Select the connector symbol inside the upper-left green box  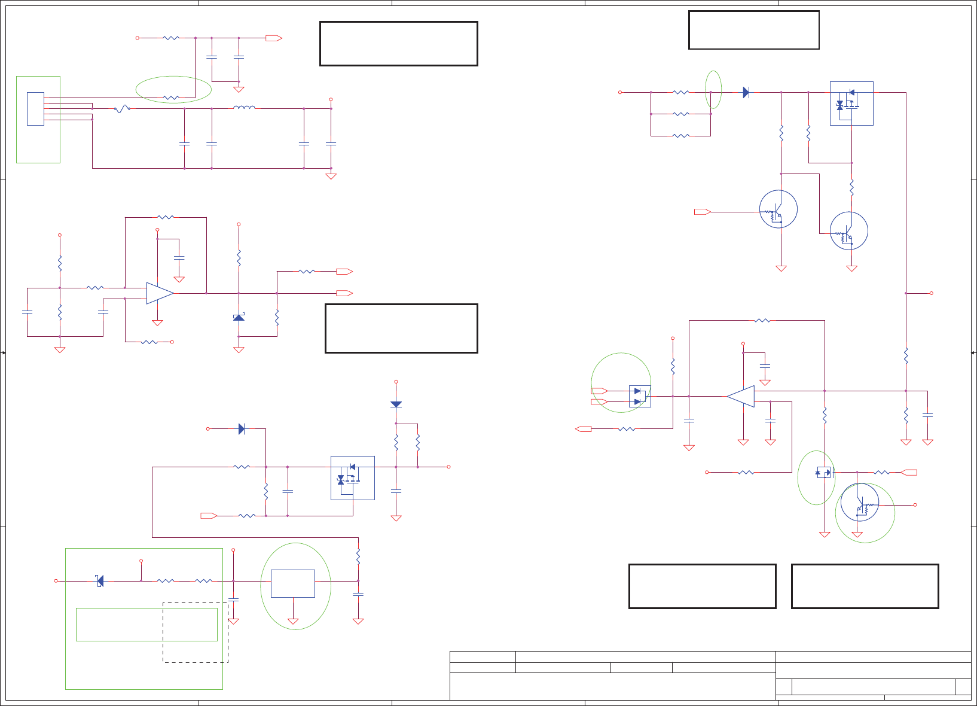(x=35, y=109)
